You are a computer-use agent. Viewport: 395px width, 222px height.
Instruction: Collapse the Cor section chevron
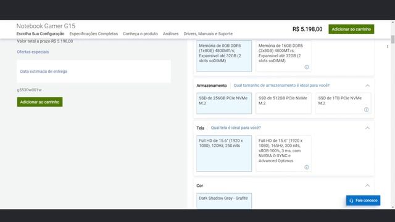coord(368,186)
